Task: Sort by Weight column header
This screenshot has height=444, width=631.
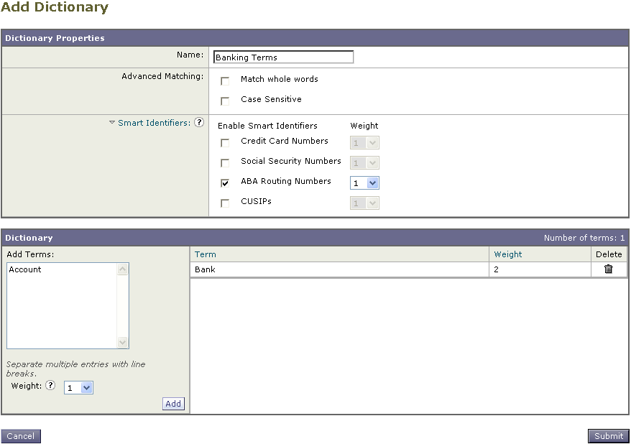Action: pyautogui.click(x=508, y=254)
